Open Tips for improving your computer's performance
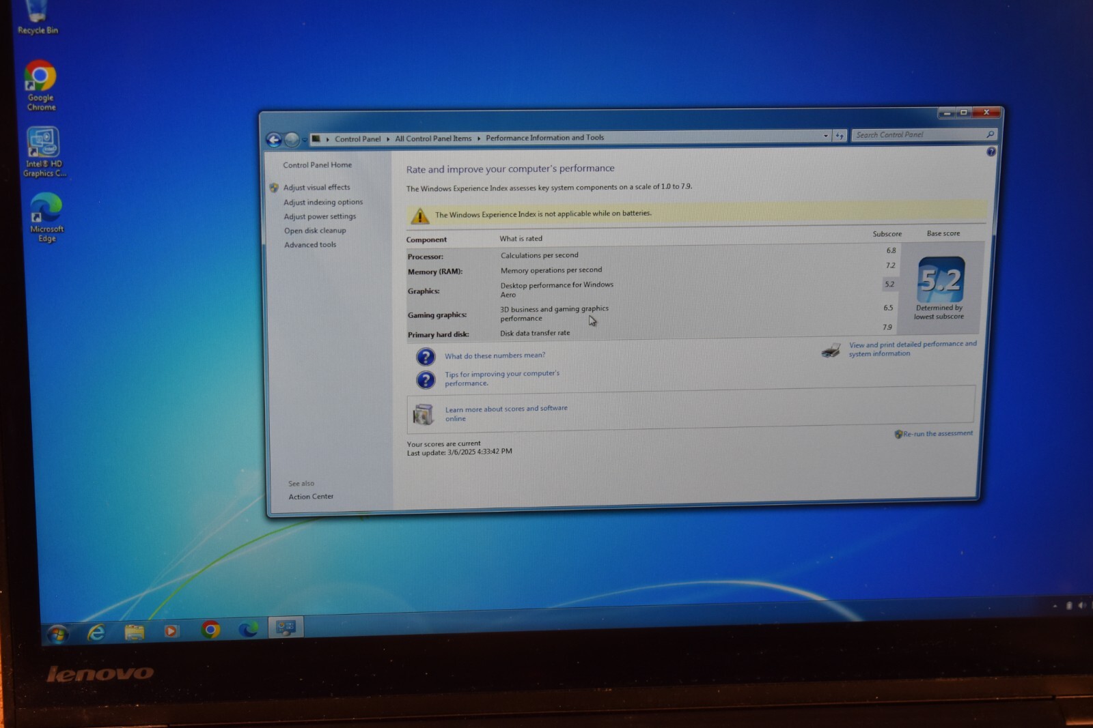This screenshot has height=728, width=1093. coord(501,379)
